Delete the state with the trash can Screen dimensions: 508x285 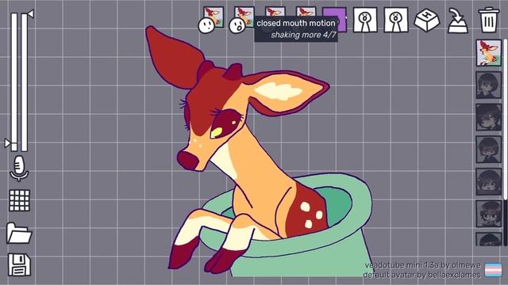pos(488,20)
